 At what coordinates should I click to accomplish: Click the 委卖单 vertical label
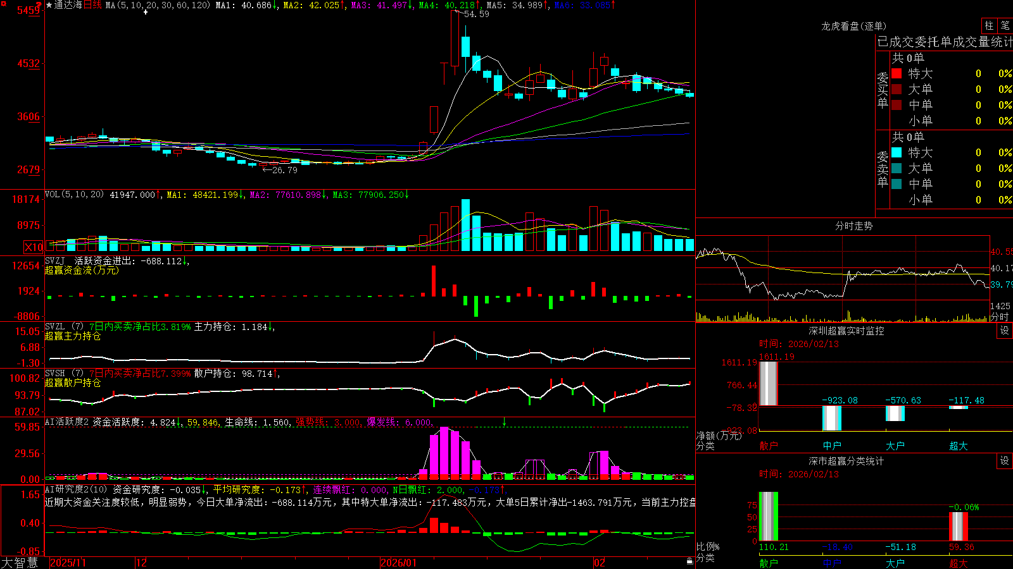(883, 169)
